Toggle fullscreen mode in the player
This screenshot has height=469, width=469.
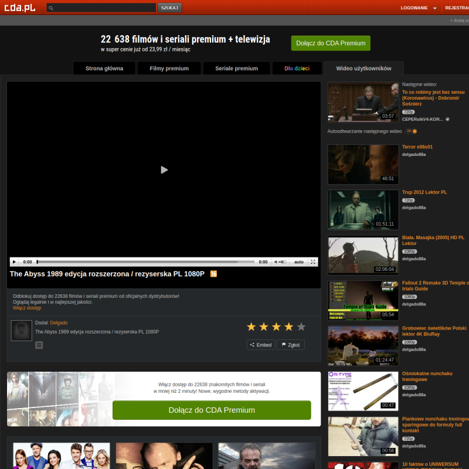coord(313,262)
